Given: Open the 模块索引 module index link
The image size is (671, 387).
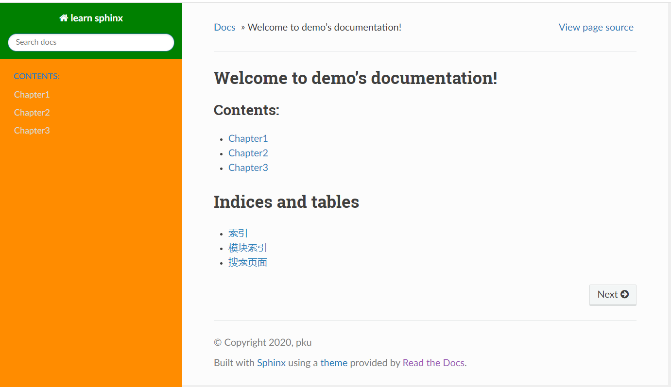Looking at the screenshot, I should [x=248, y=248].
